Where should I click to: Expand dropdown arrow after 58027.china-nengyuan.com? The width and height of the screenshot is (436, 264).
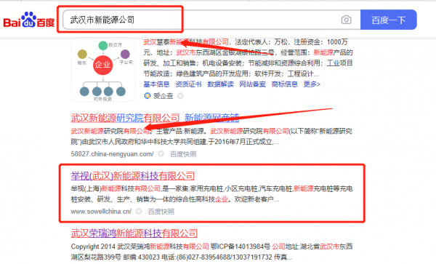161,154
